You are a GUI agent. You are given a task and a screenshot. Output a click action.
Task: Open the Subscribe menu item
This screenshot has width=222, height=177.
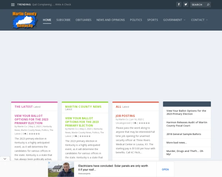[63, 20]
